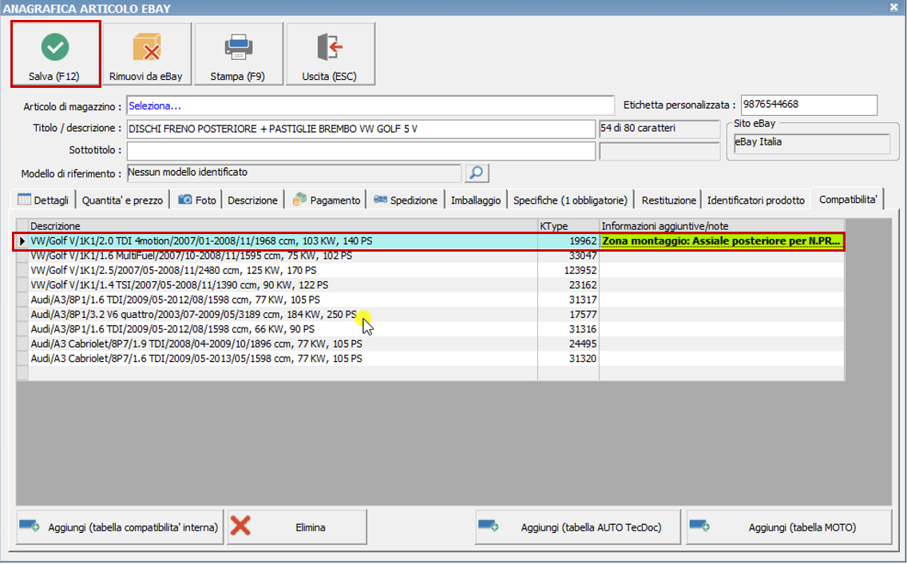Click the Stampa (F9) button label
The width and height of the screenshot is (907, 564).
click(238, 77)
